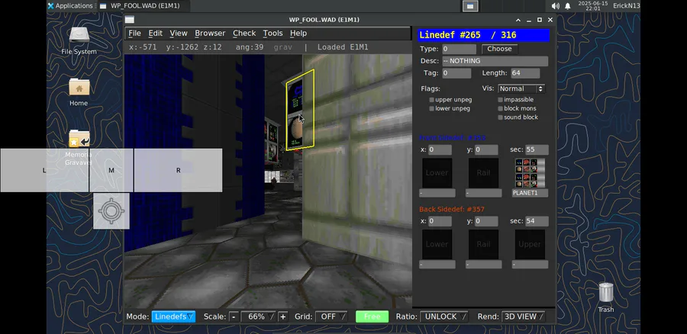Click back sidedef y offset field
The image size is (687, 334).
point(486,221)
